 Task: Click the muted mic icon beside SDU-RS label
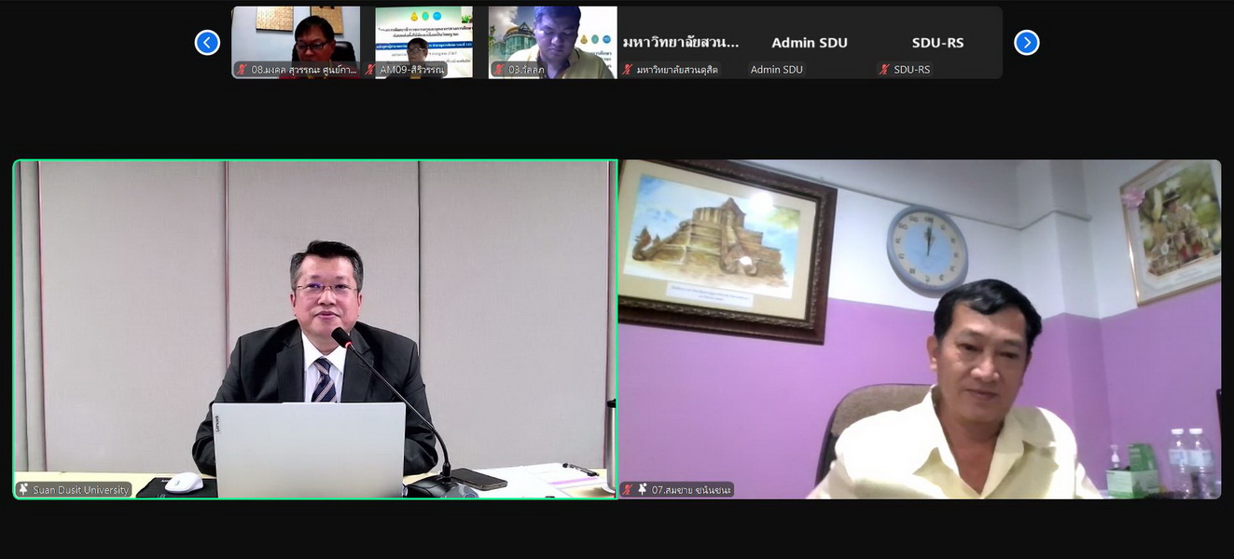click(885, 70)
